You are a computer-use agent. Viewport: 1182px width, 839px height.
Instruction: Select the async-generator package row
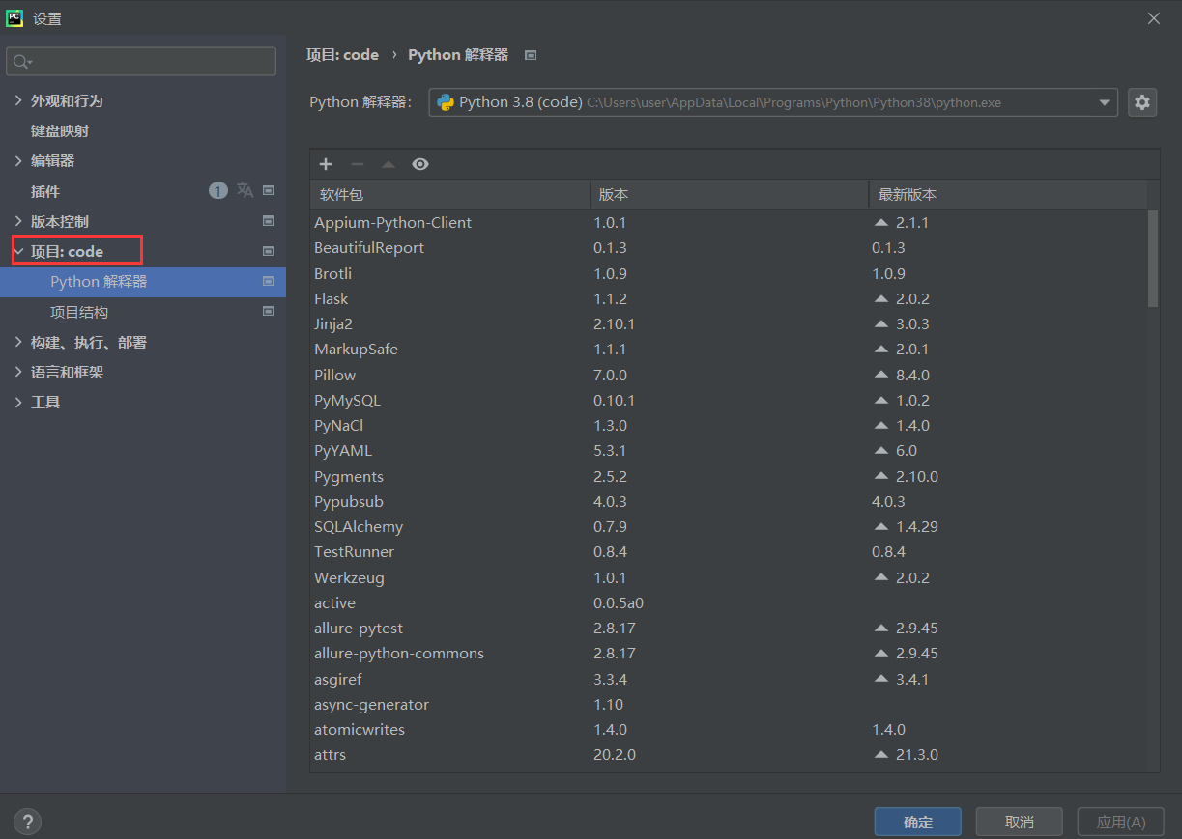pos(729,704)
